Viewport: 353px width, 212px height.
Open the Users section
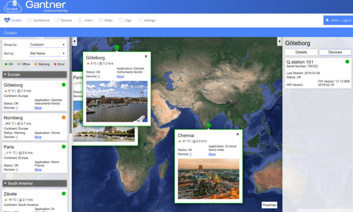(x=85, y=20)
